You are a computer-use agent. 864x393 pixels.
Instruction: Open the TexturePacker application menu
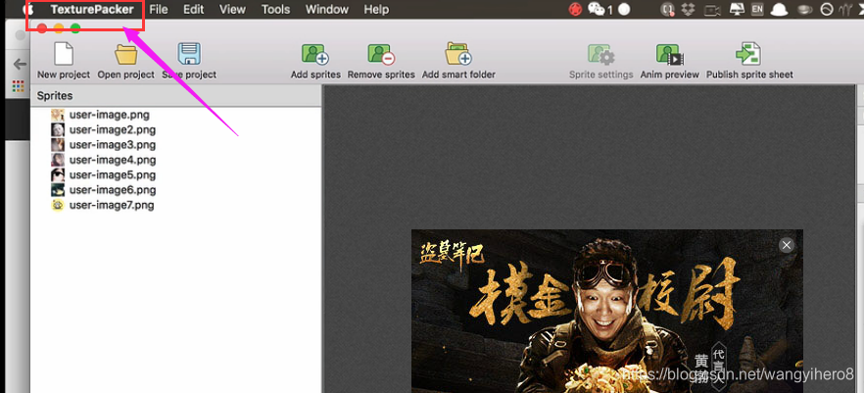92,10
